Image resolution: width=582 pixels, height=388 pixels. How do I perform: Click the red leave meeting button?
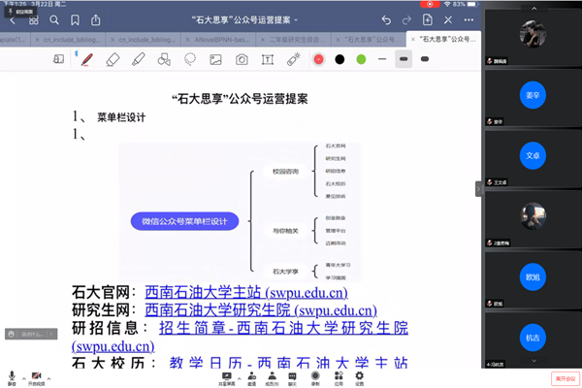[565, 376]
